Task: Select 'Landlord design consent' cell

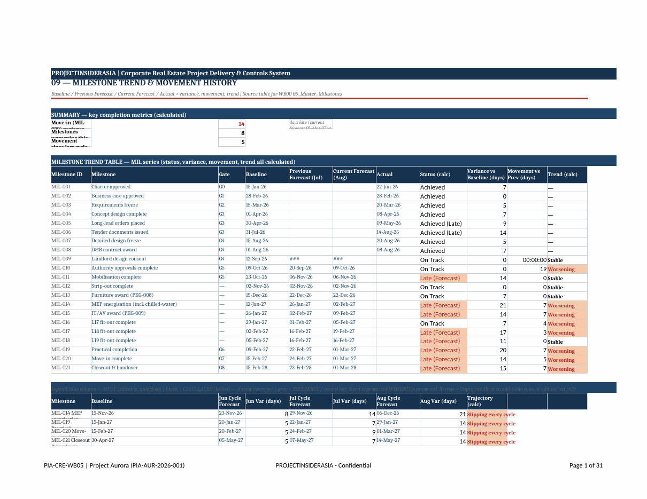Action: 155,259
